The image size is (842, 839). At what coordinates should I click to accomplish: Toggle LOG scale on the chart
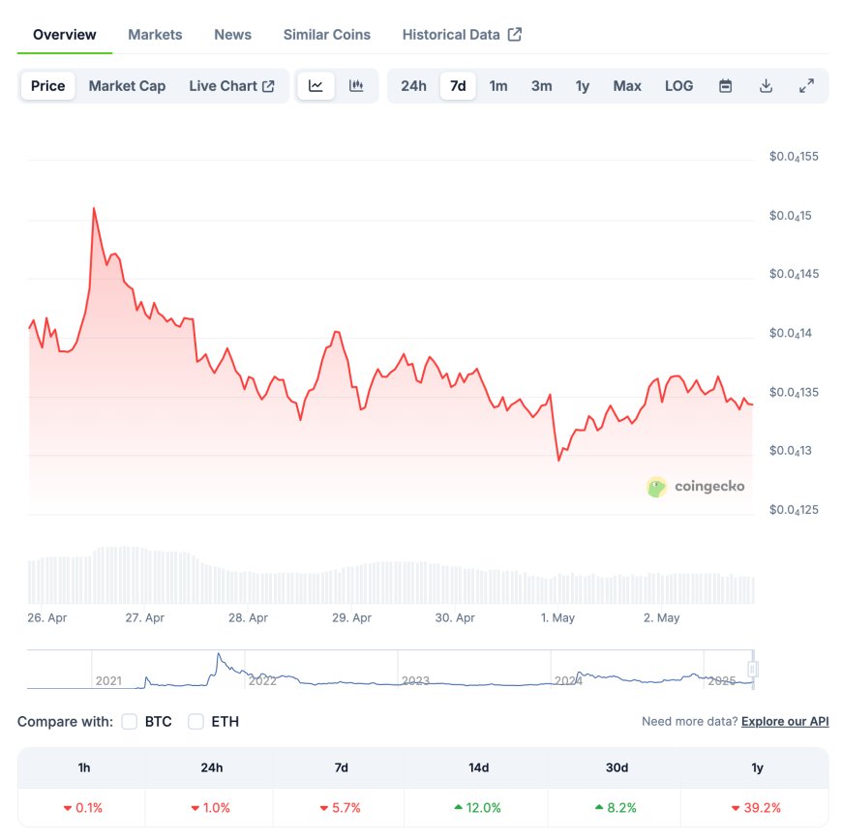tap(678, 86)
